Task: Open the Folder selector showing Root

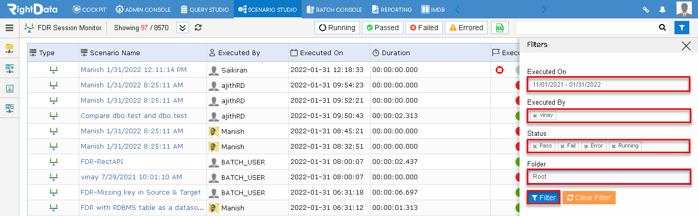Action: 609,177
